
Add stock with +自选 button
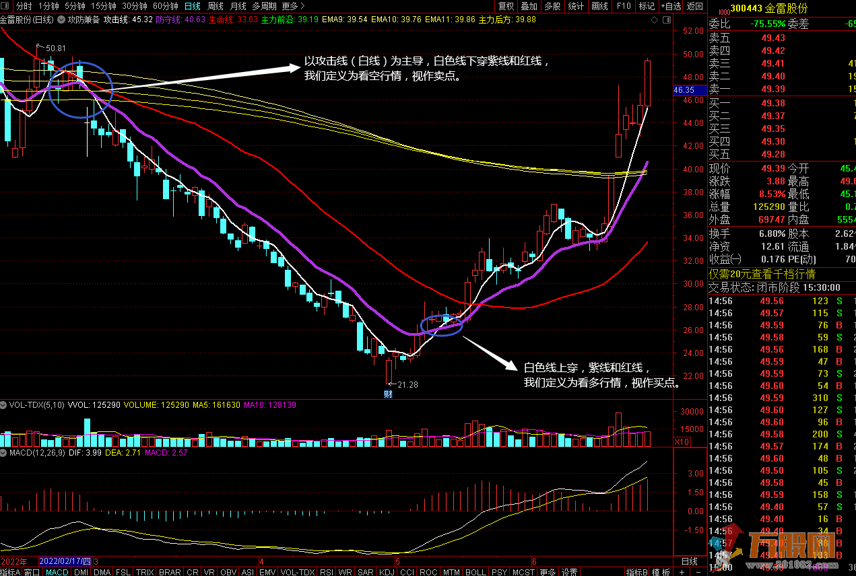[x=670, y=6]
